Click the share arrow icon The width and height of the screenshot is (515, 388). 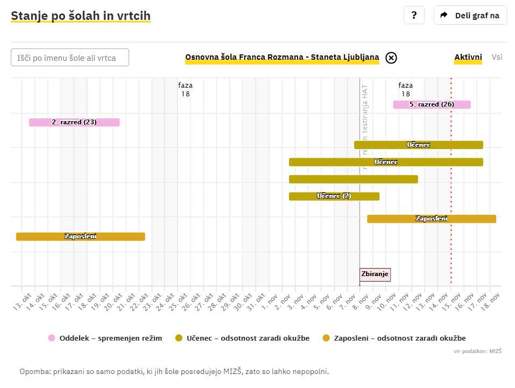(444, 15)
